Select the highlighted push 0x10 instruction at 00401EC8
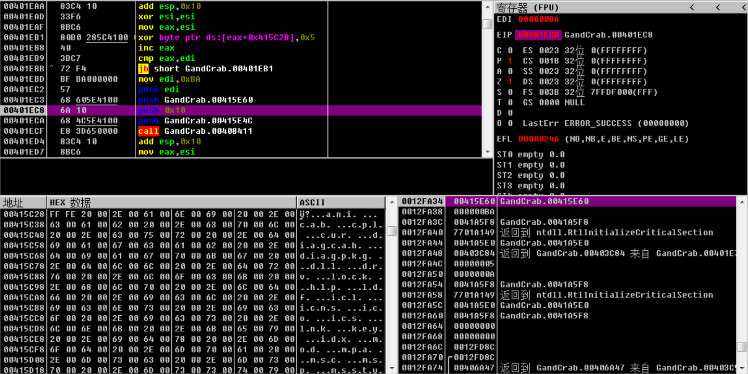 [x=241, y=110]
